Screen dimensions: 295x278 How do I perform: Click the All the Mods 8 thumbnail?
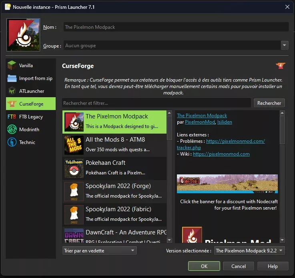point(74,145)
